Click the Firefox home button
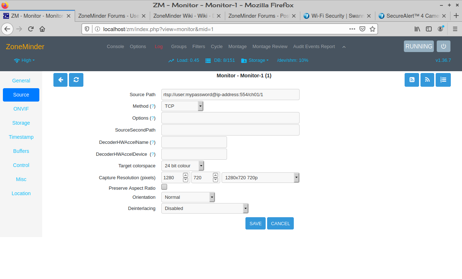462x279 pixels. point(42,29)
